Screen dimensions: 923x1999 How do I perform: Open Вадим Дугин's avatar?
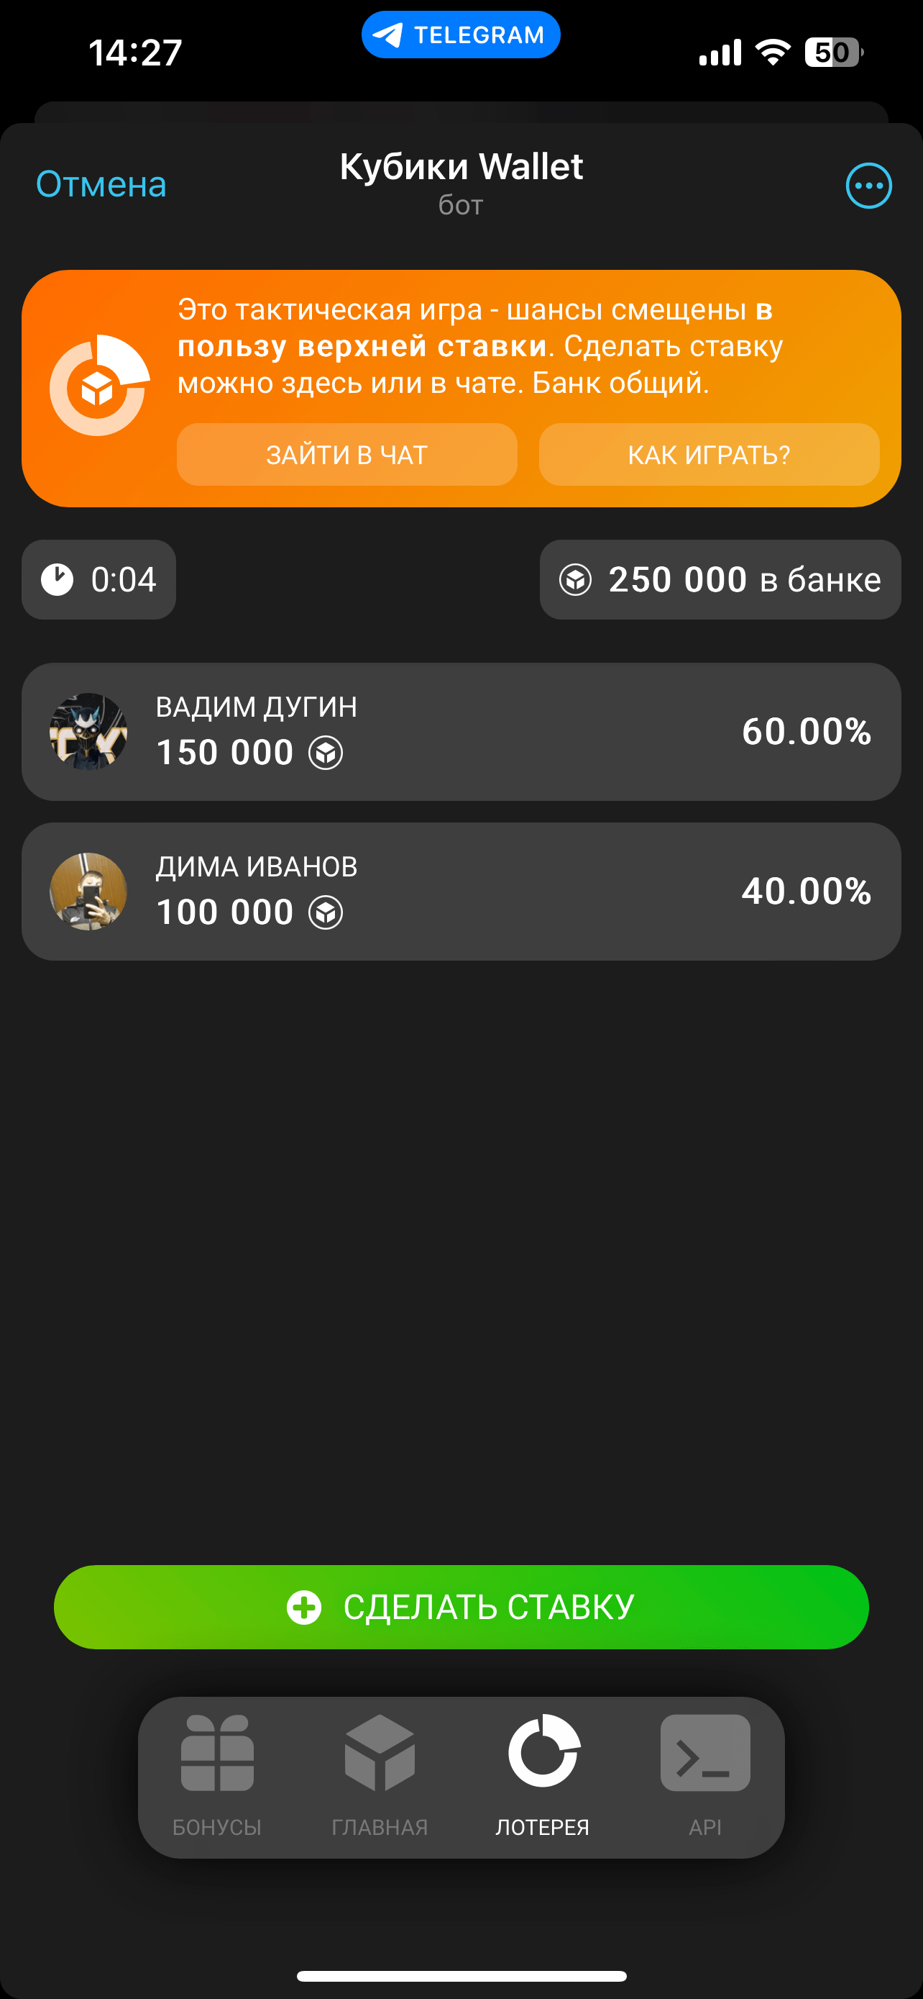[x=88, y=732]
